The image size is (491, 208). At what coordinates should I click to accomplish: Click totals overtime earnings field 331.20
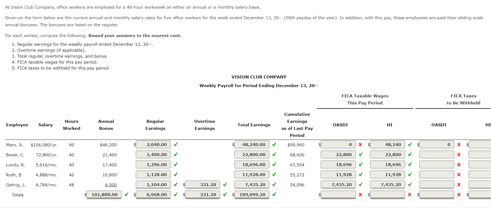[x=203, y=194]
